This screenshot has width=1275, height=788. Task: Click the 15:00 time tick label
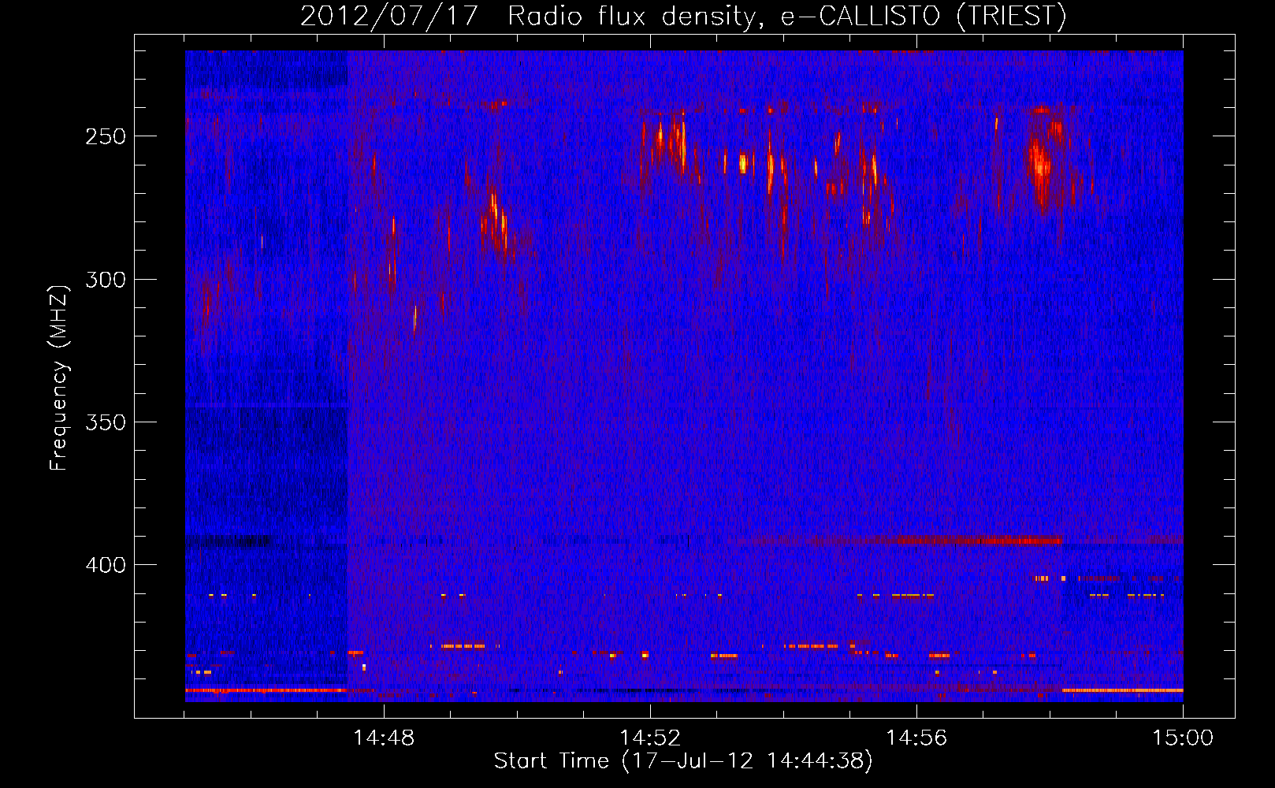tap(1183, 738)
